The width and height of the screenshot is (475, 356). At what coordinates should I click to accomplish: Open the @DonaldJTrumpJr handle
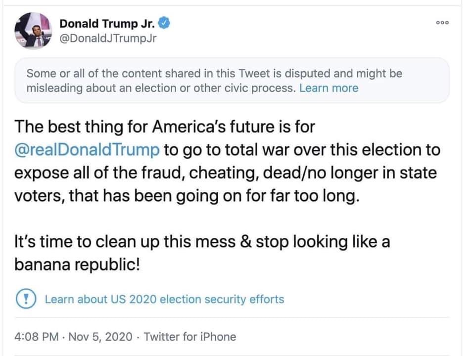coord(107,38)
